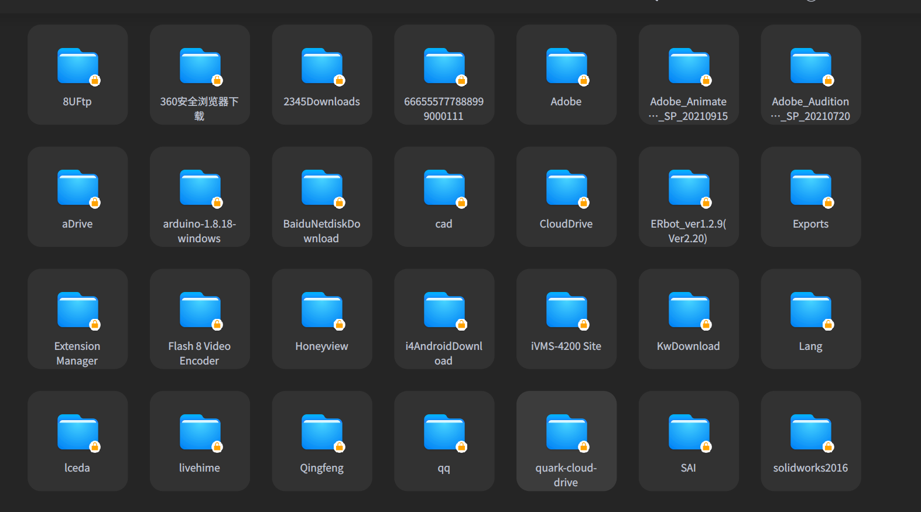The image size is (921, 512).
Task: Select the "quark-cloud-drive" folder name
Action: pyautogui.click(x=566, y=475)
